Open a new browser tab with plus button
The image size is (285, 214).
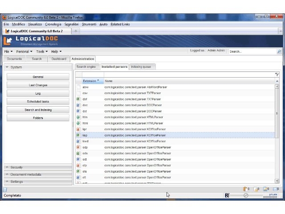76,31
